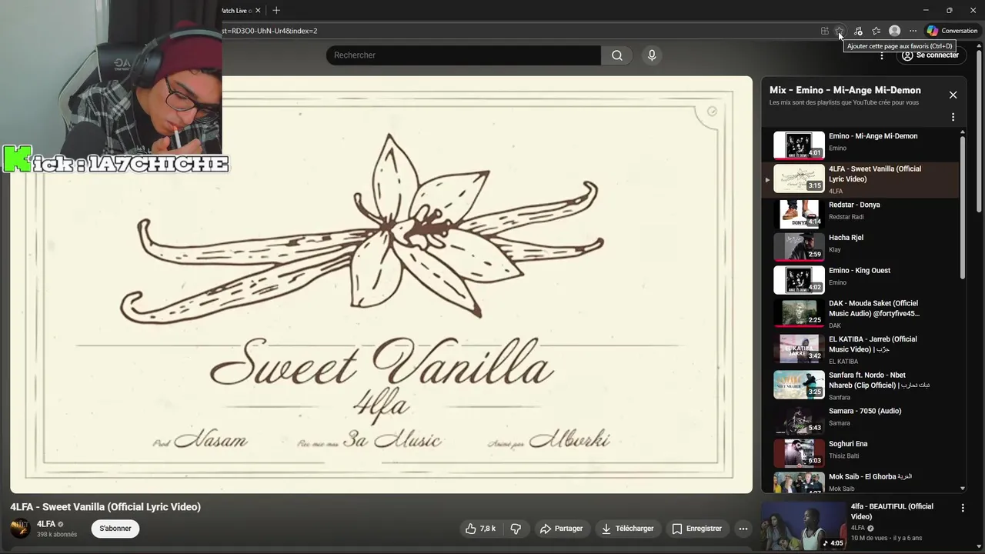Click the Sweet Vanilla video player

[381, 284]
